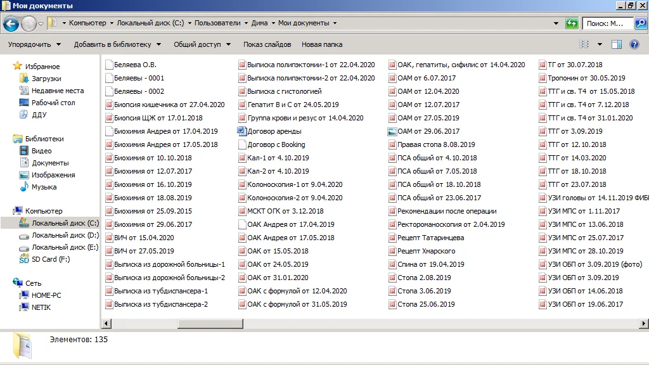Go back using the Back arrow
Image resolution: width=649 pixels, height=365 pixels.
[11, 23]
